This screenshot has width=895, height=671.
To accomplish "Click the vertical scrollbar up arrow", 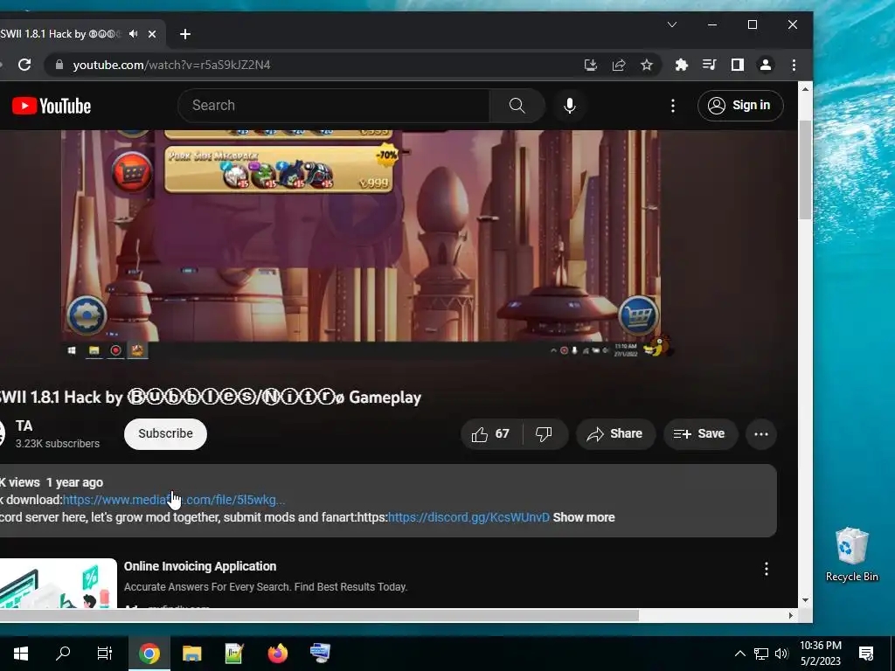I will coord(805,89).
